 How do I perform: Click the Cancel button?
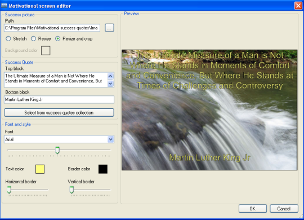(284, 209)
